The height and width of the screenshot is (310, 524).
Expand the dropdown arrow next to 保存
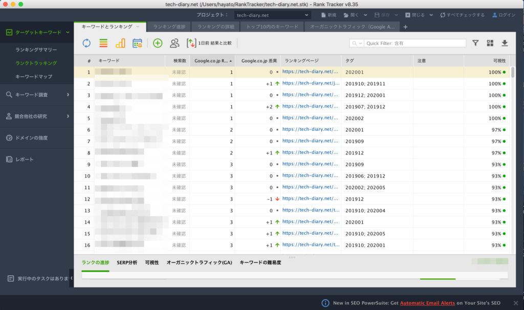coord(396,15)
